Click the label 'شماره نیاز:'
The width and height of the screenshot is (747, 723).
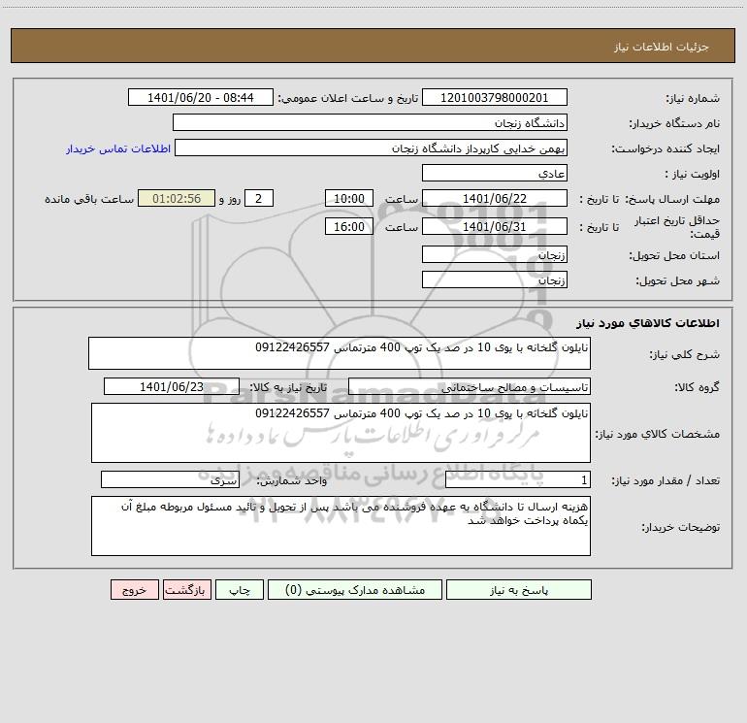point(693,98)
